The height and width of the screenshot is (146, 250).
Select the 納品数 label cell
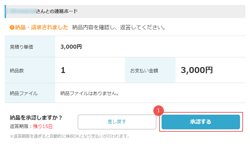(30, 70)
